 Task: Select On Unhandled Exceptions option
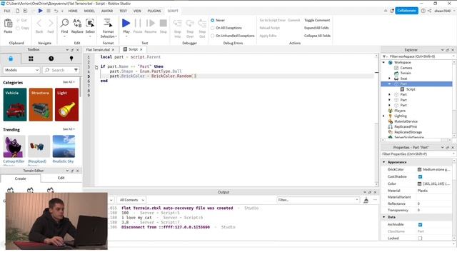tap(213, 36)
